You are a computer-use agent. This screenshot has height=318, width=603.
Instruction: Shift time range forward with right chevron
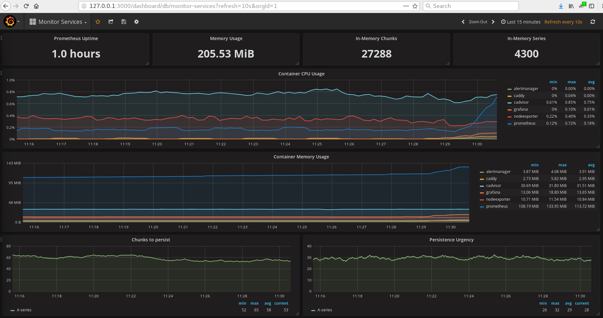point(493,22)
